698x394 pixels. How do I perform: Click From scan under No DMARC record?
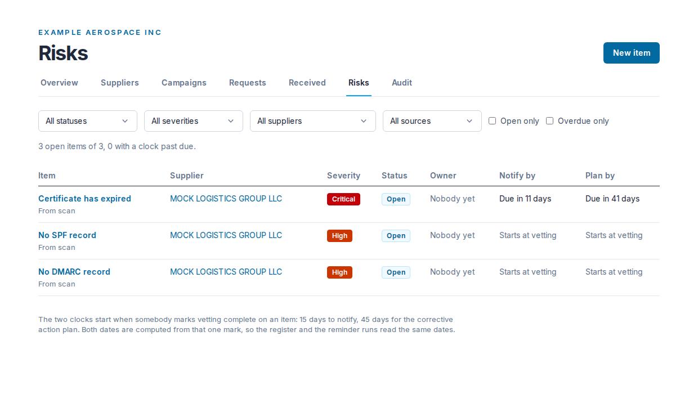pos(57,284)
